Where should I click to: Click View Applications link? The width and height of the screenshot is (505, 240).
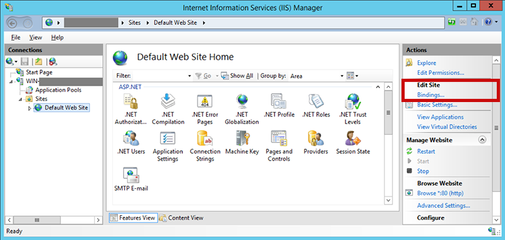[440, 117]
